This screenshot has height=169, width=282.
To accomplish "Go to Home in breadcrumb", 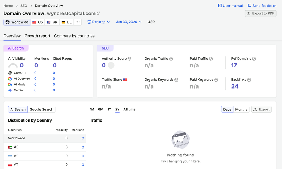I will [8, 6].
